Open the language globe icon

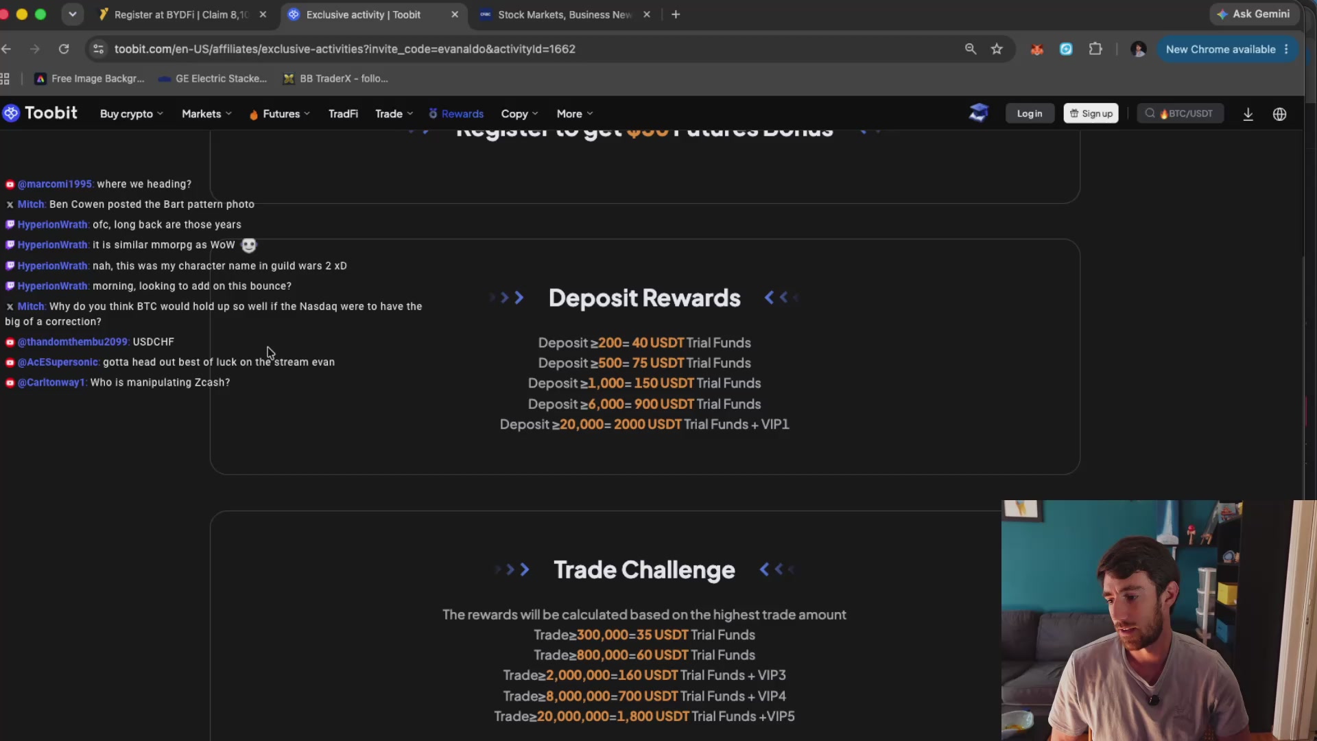[x=1279, y=114]
